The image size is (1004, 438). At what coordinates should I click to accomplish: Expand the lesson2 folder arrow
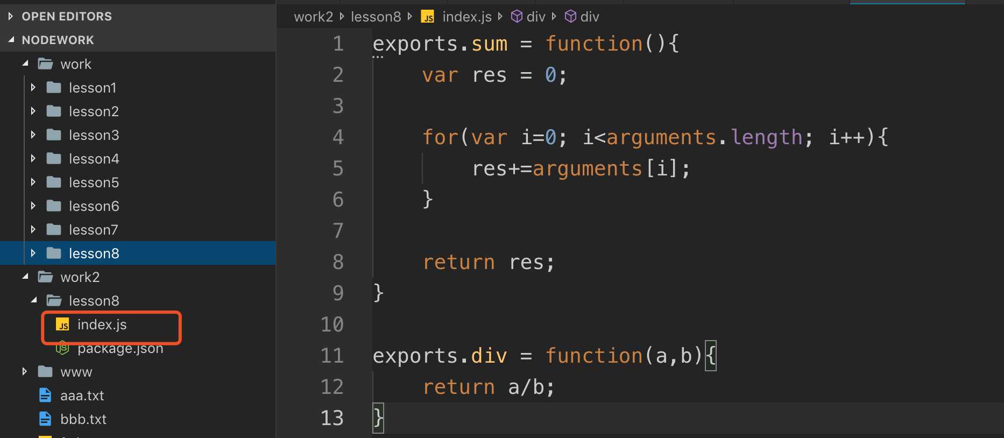tap(33, 111)
